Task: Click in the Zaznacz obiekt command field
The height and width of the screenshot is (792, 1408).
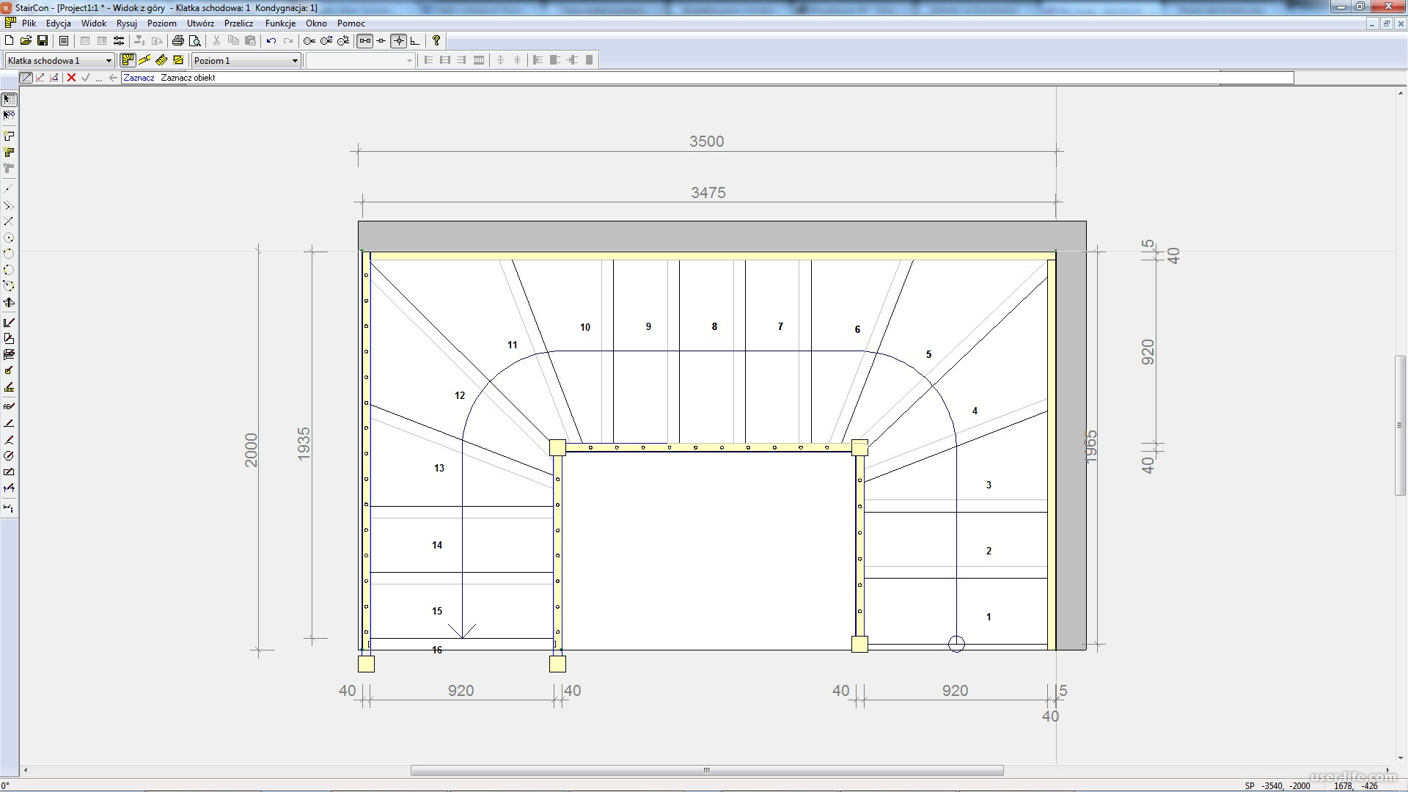Action: pyautogui.click(x=707, y=78)
